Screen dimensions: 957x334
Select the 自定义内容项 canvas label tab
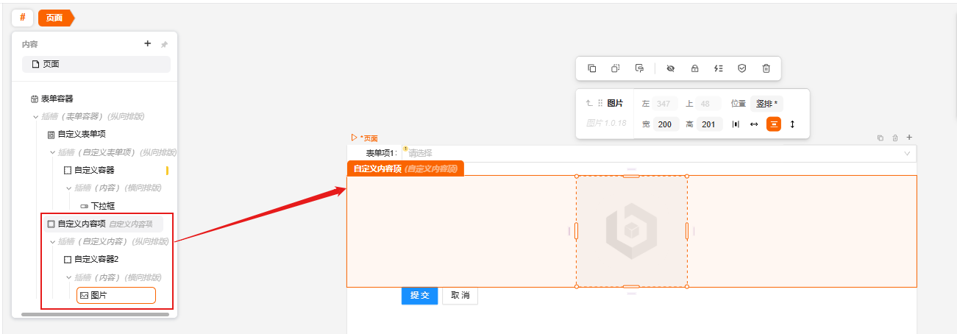pyautogui.click(x=405, y=168)
